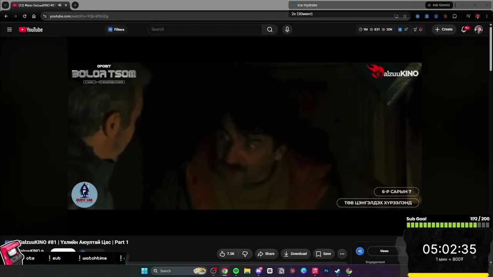Click the vidIQ round icon beside Views
This screenshot has width=493, height=277.
[x=360, y=251]
